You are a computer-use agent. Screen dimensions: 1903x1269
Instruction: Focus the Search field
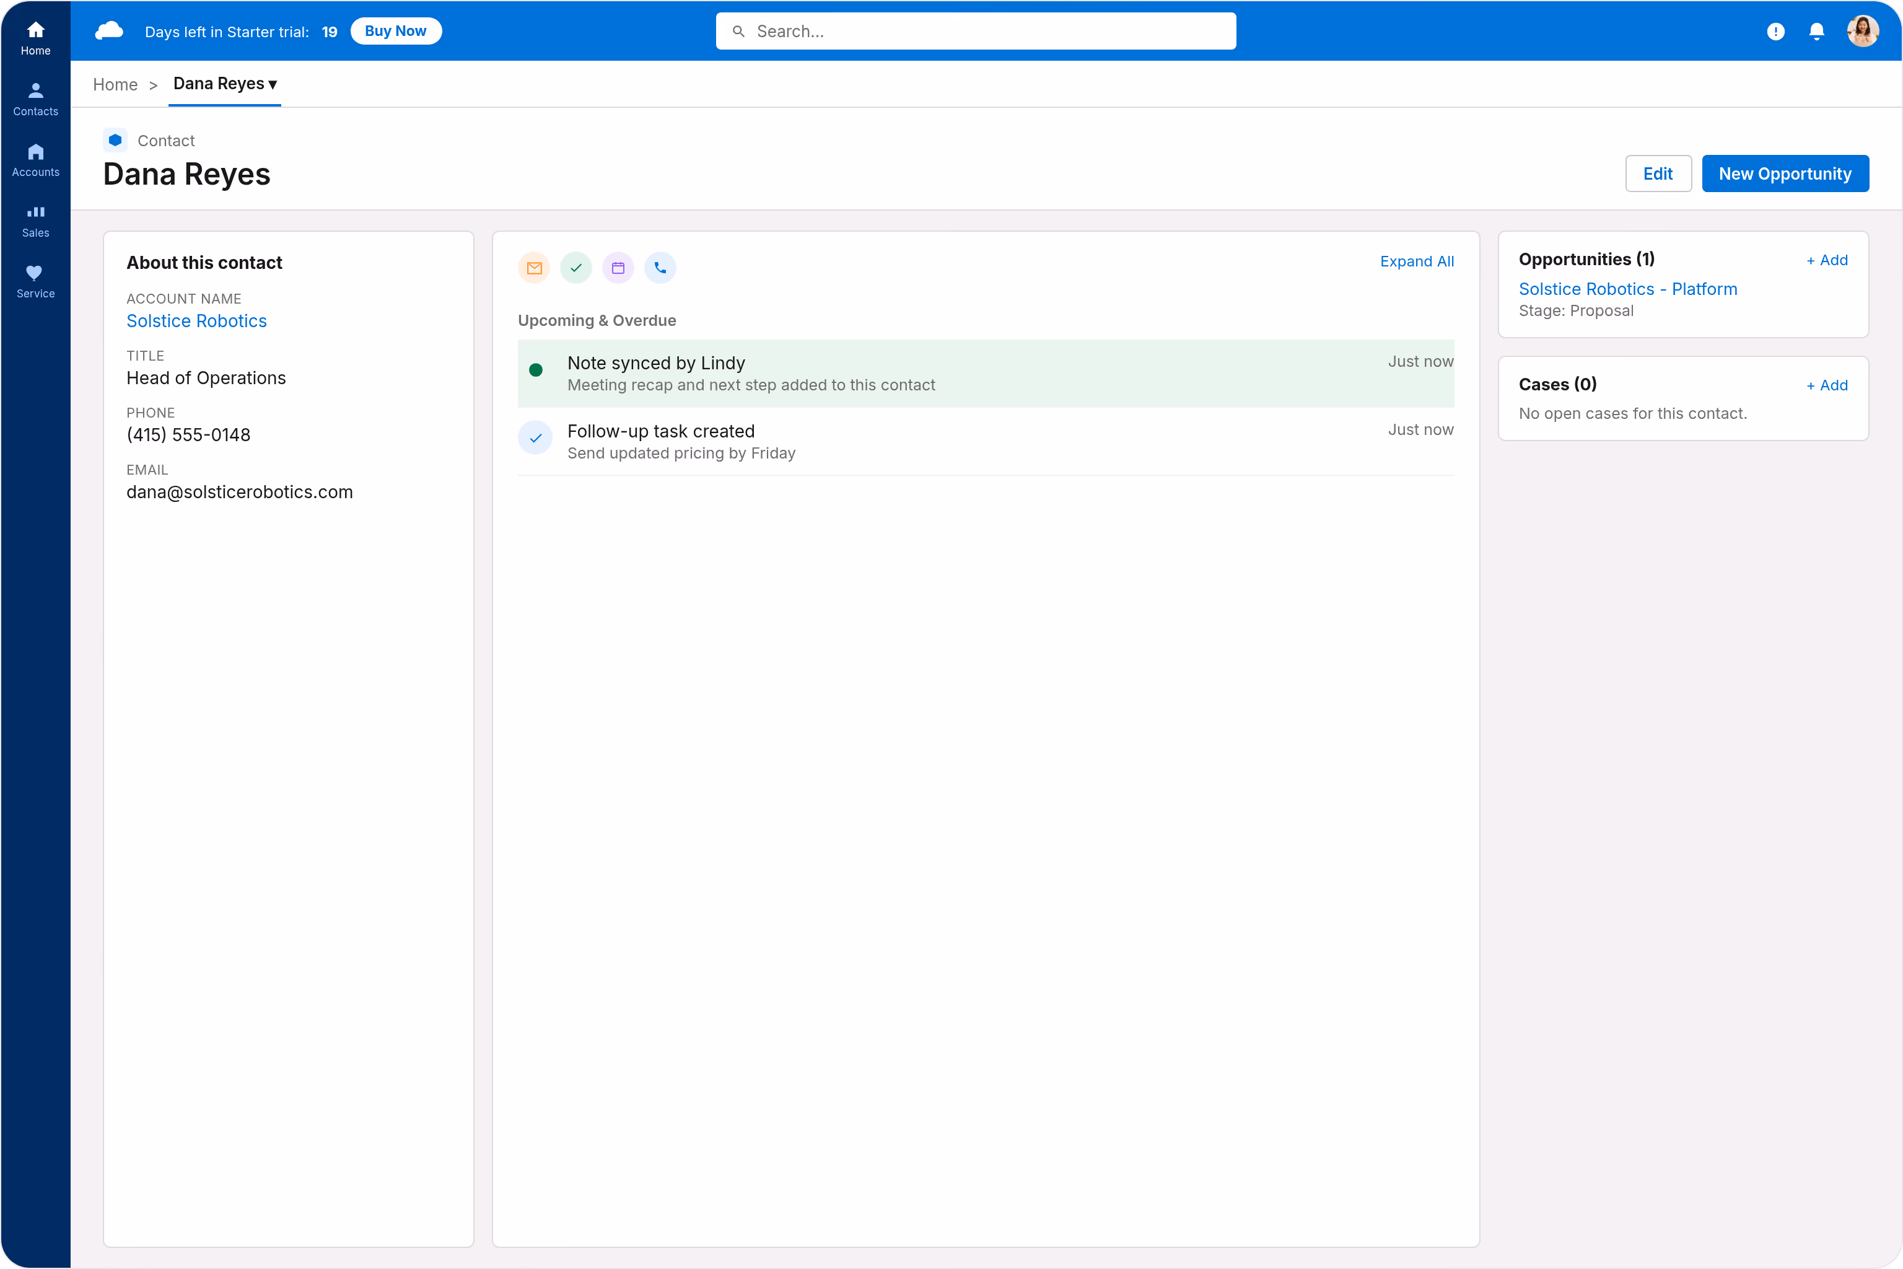976,32
